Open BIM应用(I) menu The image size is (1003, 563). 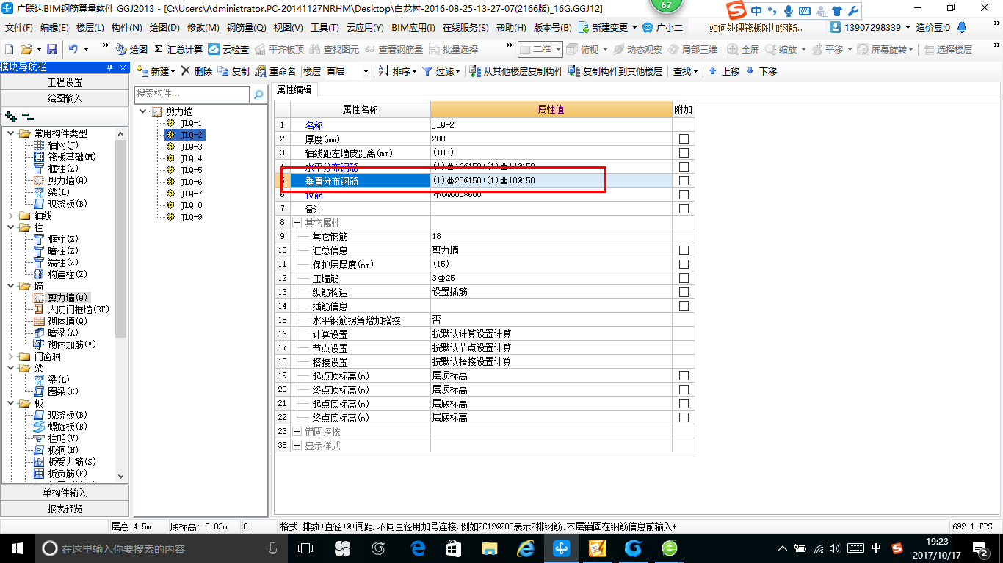413,27
